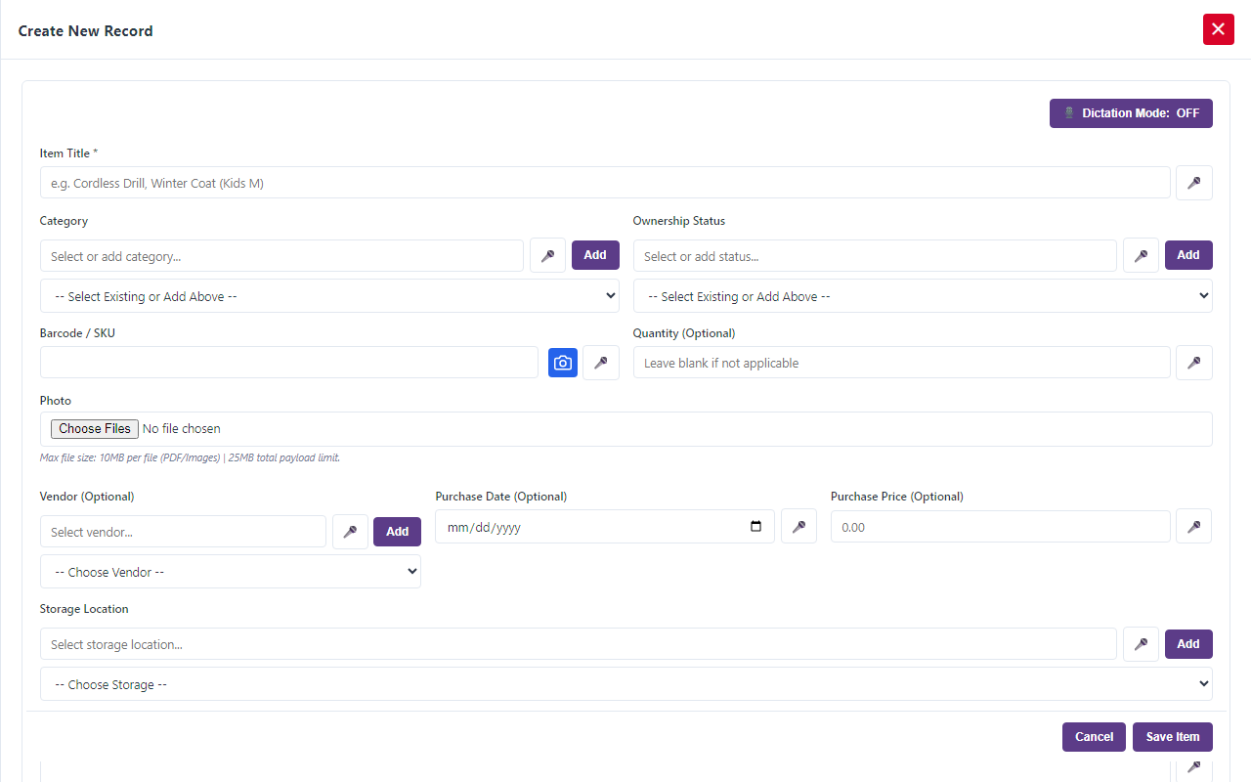Open the barcode camera scanner
Viewport: 1251px width, 782px height.
click(x=563, y=363)
